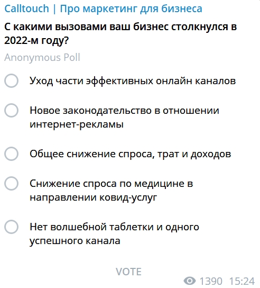This screenshot has height=288, width=260.
Task: Click option text 'Общее снижение спроса, трат и доходов'
Action: pyautogui.click(x=130, y=154)
